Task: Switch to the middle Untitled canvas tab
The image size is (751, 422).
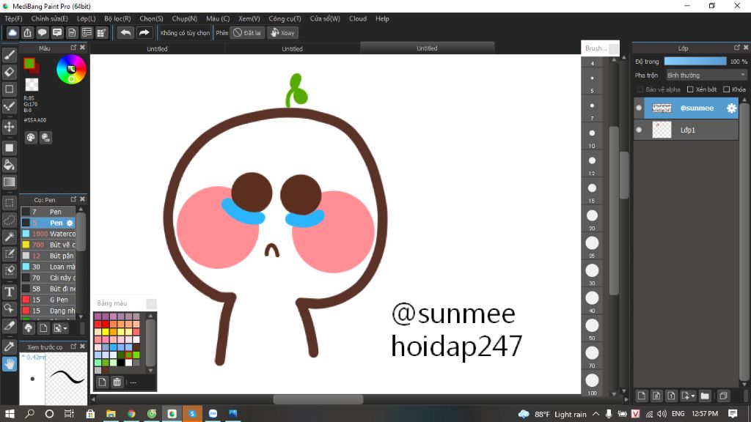Action: point(292,48)
